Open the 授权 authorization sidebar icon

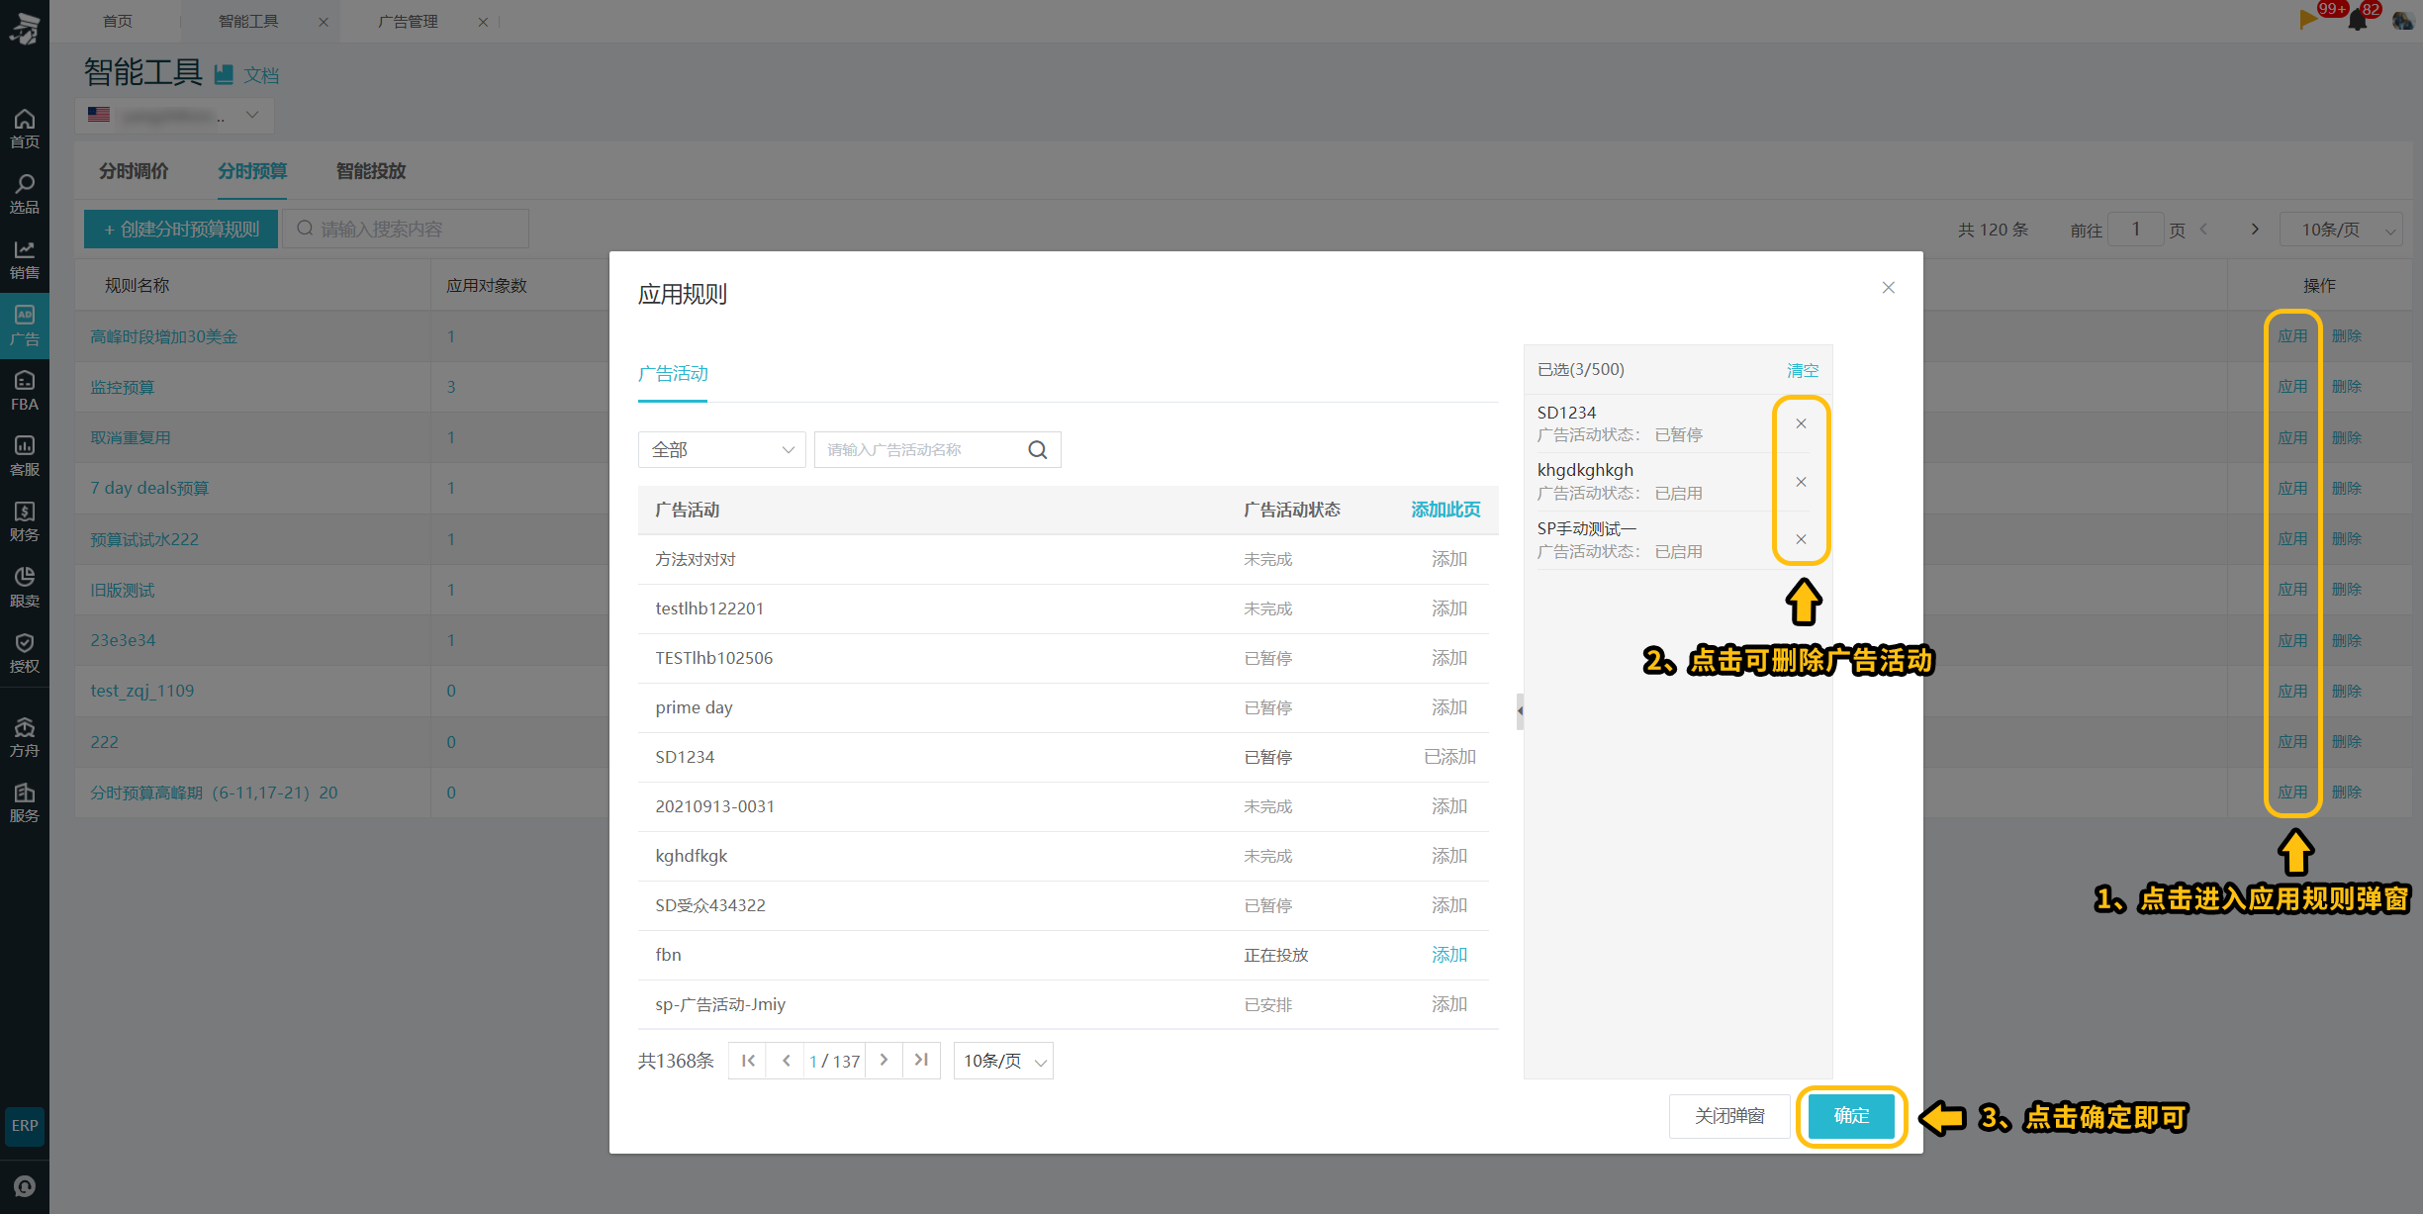tap(25, 653)
